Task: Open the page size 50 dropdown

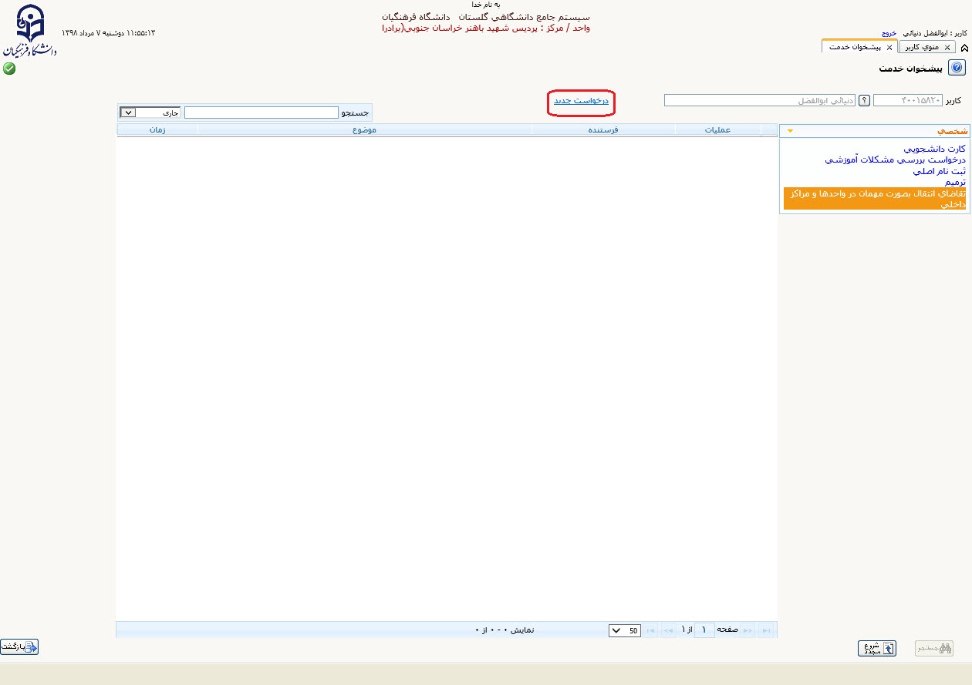Action: click(624, 630)
